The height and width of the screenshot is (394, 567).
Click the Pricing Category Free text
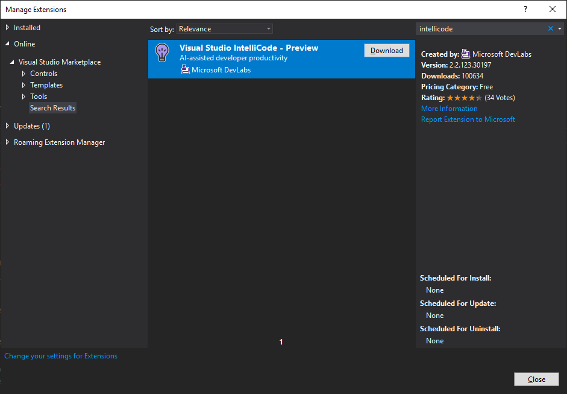tap(457, 87)
